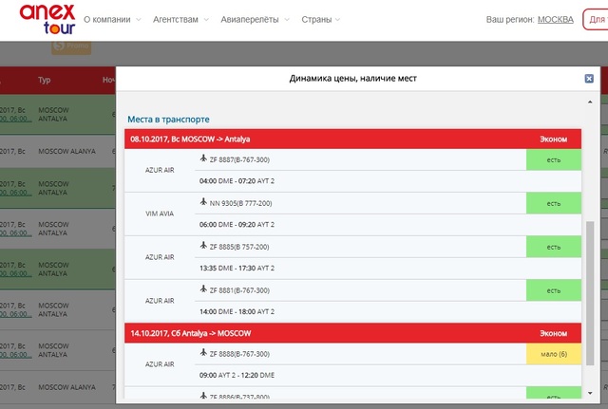
Task: Click scroll up arrow in dialog
Action: point(590,102)
